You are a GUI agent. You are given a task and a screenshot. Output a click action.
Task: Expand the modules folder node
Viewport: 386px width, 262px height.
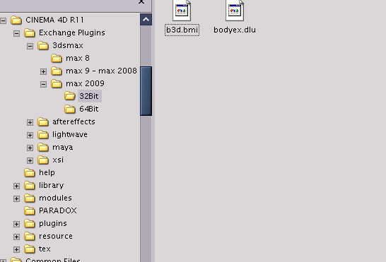pos(16,198)
